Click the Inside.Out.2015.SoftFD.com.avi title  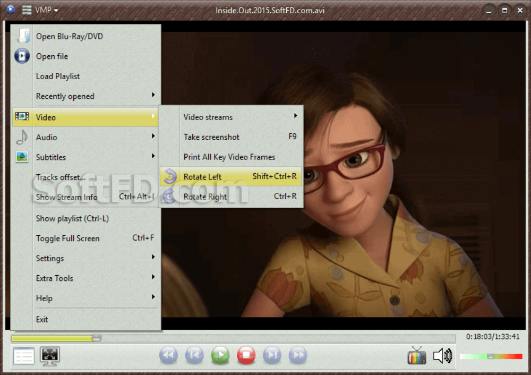270,11
